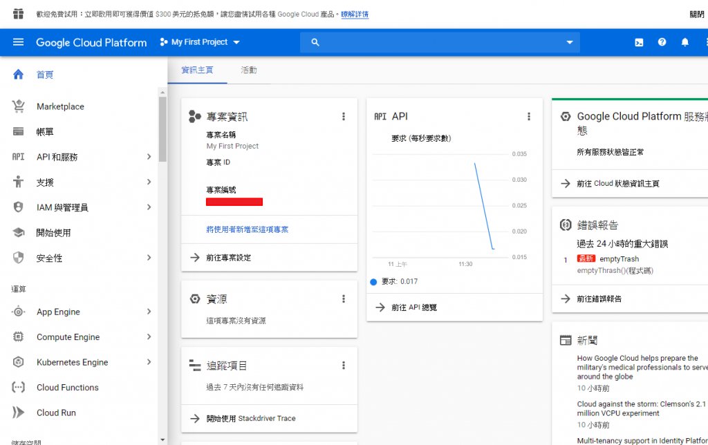Open the My First Project selector dropdown
This screenshot has width=708, height=445.
coord(200,42)
